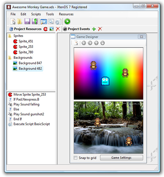
Task: Open the File menu
Action: pyautogui.click(x=13, y=14)
